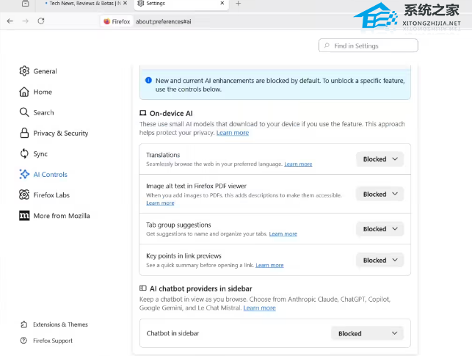Open More from Mozilla category
This screenshot has width=472, height=356.
coord(62,216)
